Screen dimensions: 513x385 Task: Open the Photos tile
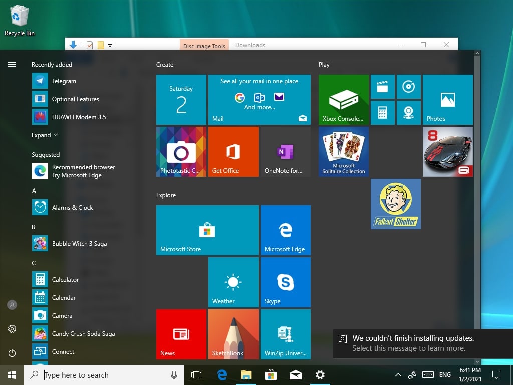pos(447,100)
